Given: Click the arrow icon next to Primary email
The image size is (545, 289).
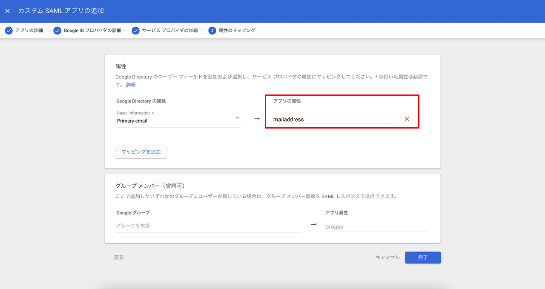Looking at the screenshot, I should [257, 119].
